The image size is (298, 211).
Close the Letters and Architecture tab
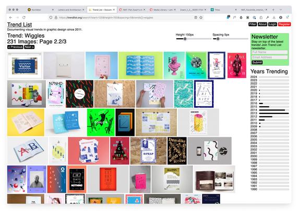84,10
